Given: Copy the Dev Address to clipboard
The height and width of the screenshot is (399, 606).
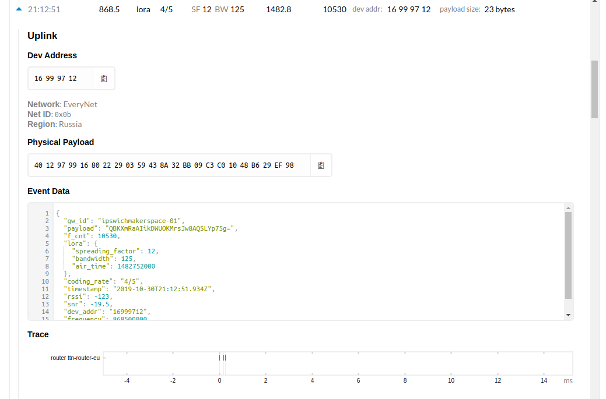Looking at the screenshot, I should [x=104, y=79].
